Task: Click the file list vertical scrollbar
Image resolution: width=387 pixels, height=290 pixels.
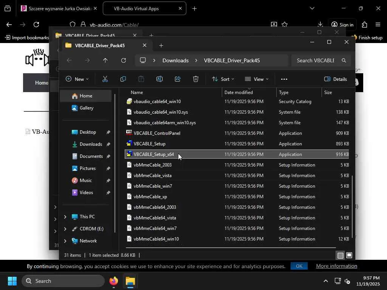Action: 352,207
